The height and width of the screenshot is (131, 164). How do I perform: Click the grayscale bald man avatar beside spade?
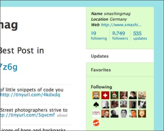pos(105,104)
